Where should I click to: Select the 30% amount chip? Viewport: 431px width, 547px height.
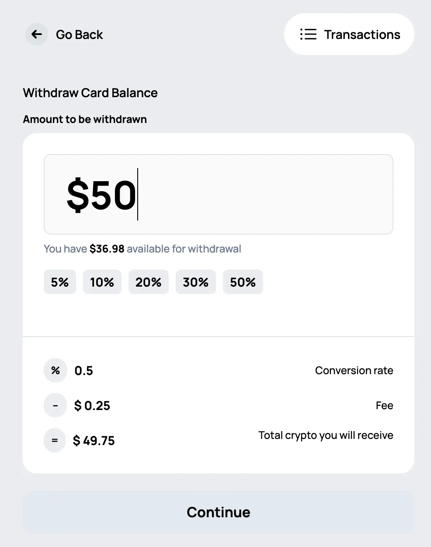[x=195, y=282]
